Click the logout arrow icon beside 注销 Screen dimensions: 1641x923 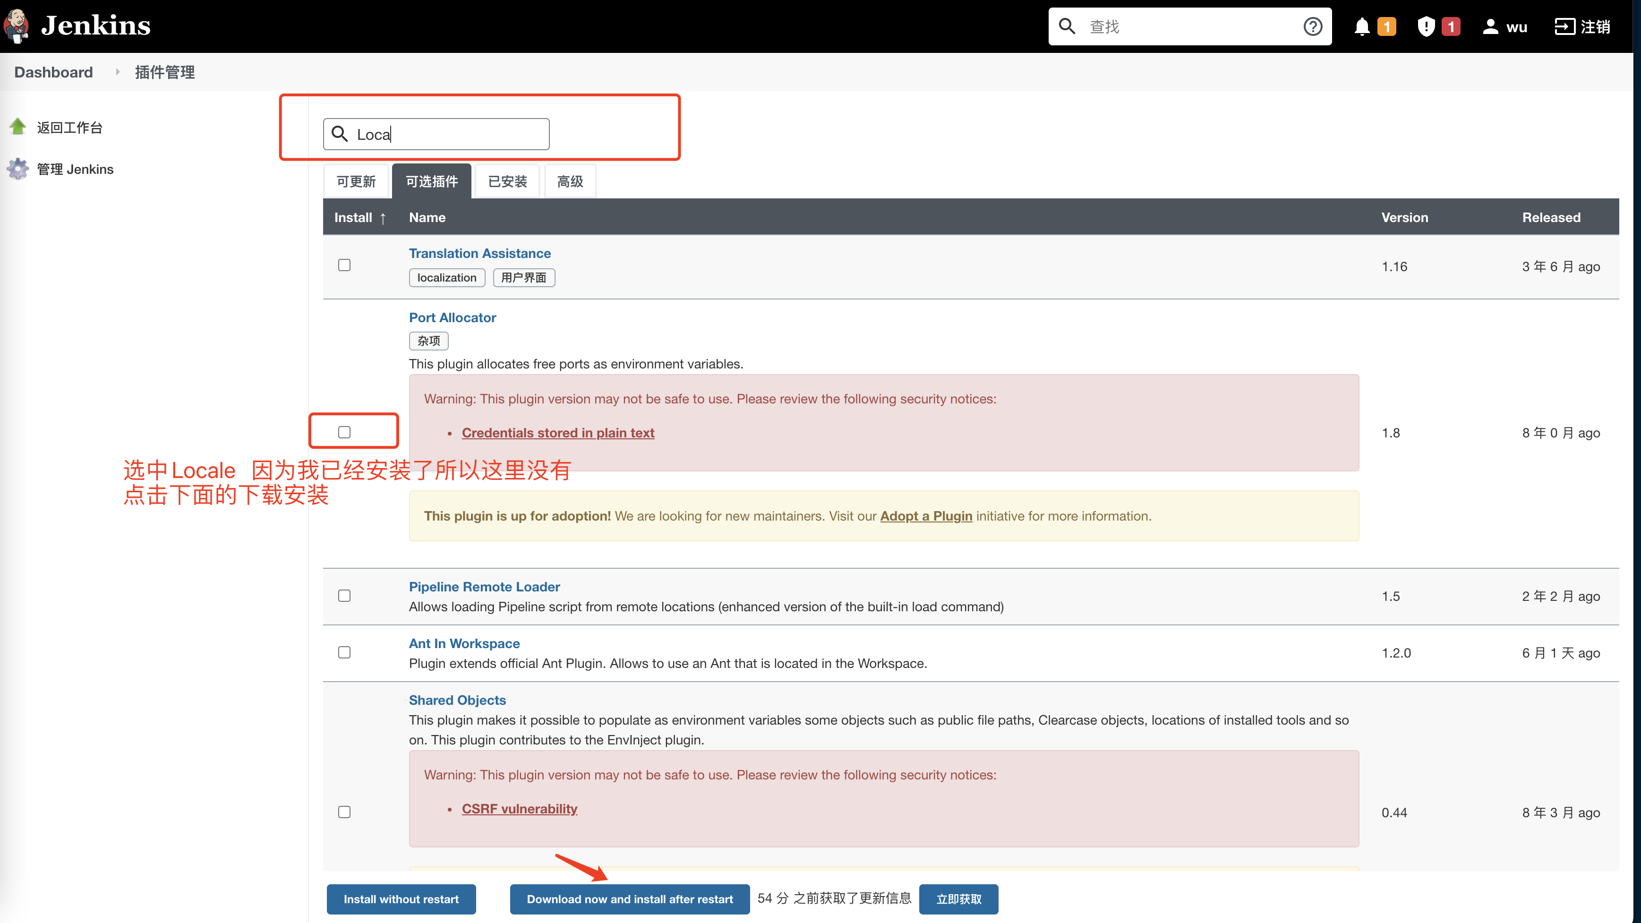tap(1564, 26)
